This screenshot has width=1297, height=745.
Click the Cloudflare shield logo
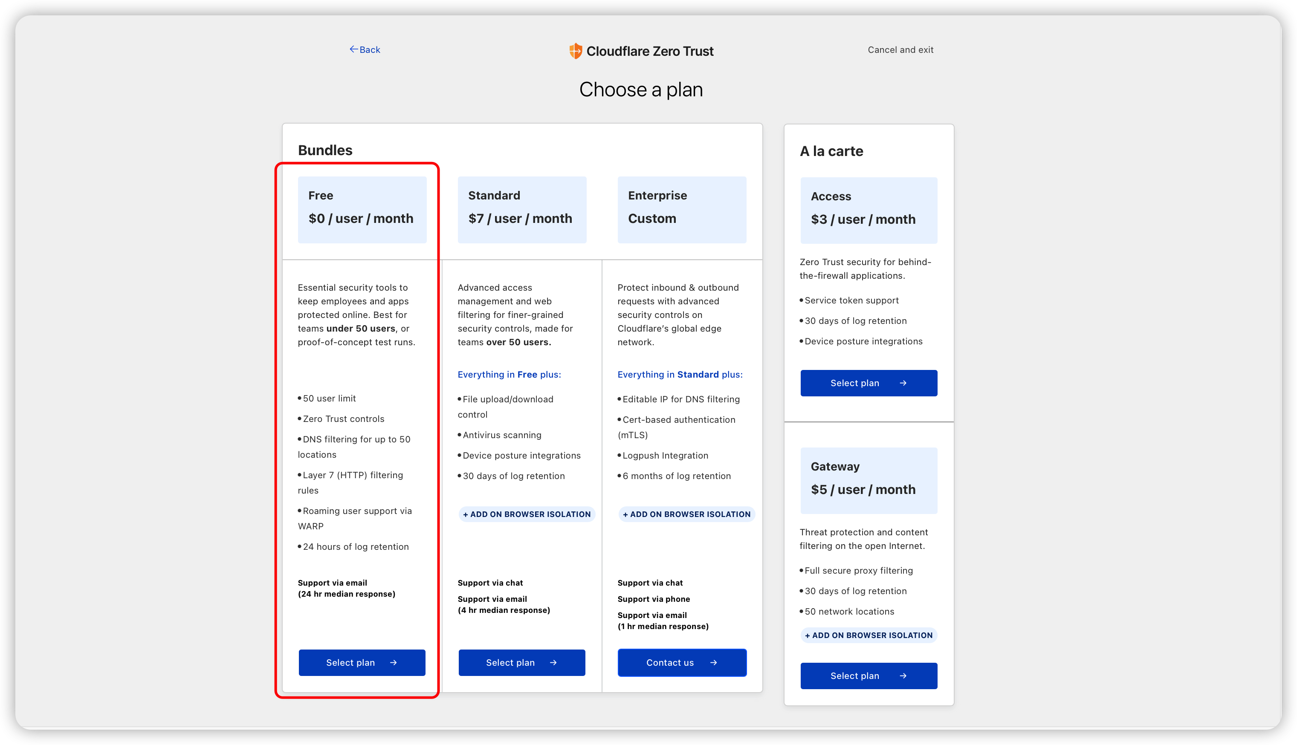(575, 51)
